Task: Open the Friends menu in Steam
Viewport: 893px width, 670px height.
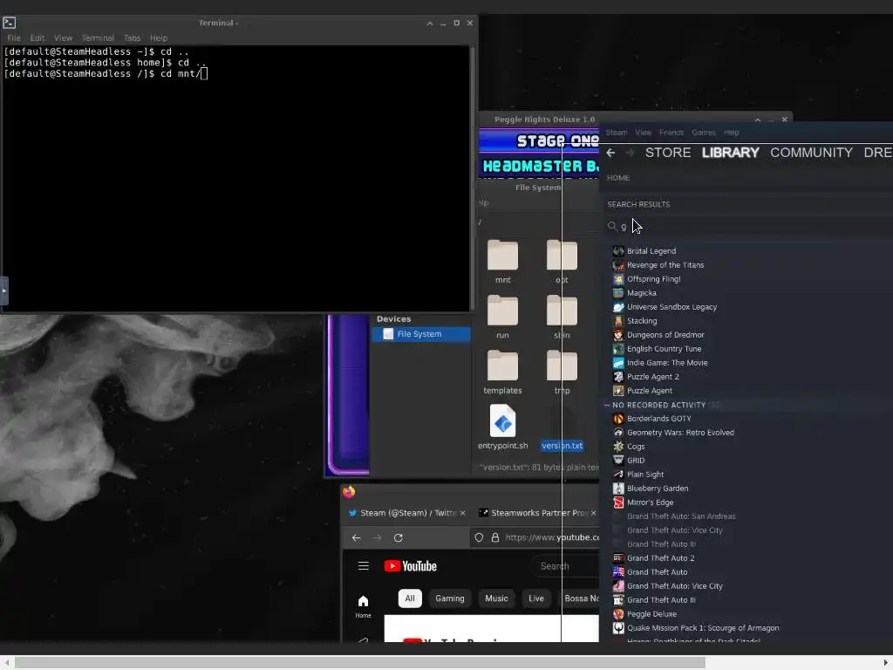Action: pos(671,133)
